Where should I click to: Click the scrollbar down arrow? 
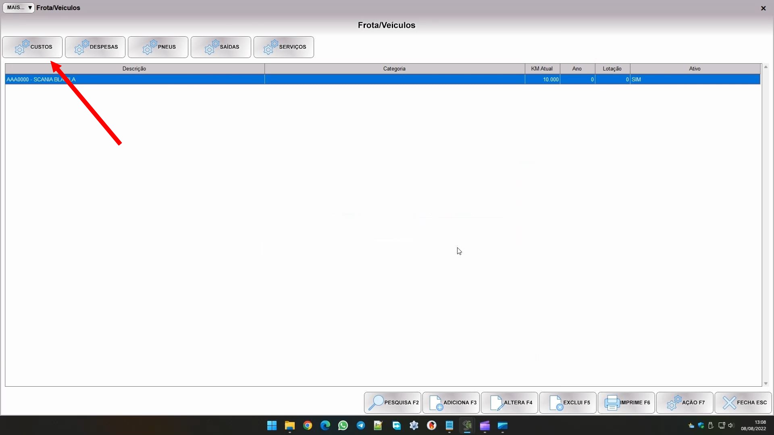pos(766,384)
